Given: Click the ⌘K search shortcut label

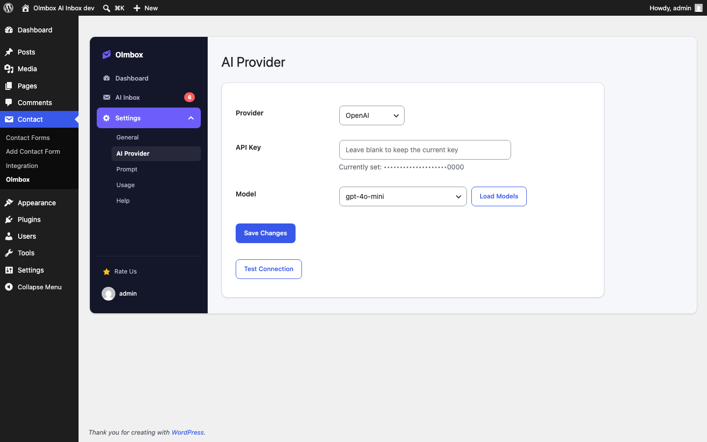Looking at the screenshot, I should [119, 8].
